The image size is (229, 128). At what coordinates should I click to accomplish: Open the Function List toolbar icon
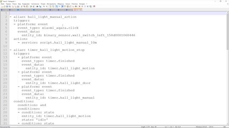click(70, 6)
